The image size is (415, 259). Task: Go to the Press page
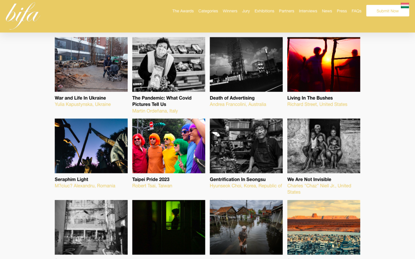(342, 11)
